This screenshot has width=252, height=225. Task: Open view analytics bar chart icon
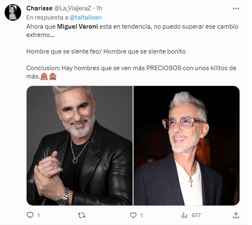[x=184, y=215]
